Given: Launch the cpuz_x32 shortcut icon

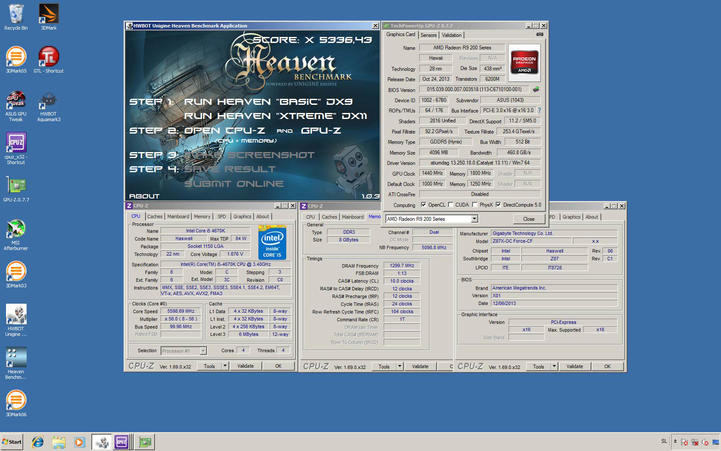Looking at the screenshot, I should pos(16,149).
